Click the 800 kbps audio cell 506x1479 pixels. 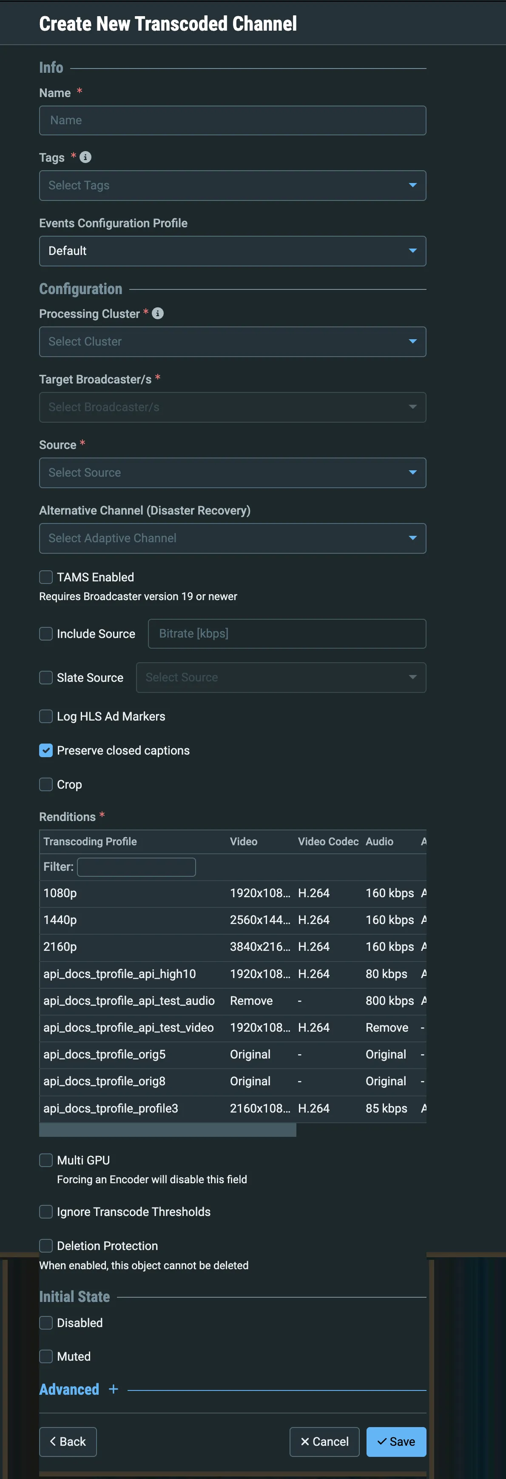tap(389, 1001)
